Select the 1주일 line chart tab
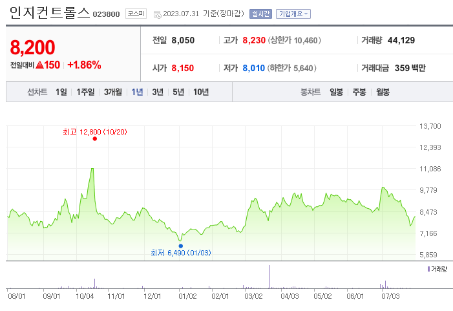The height and width of the screenshot is (311, 453). coord(85,92)
